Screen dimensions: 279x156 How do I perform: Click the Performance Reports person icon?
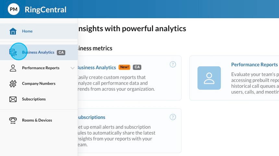[13, 68]
